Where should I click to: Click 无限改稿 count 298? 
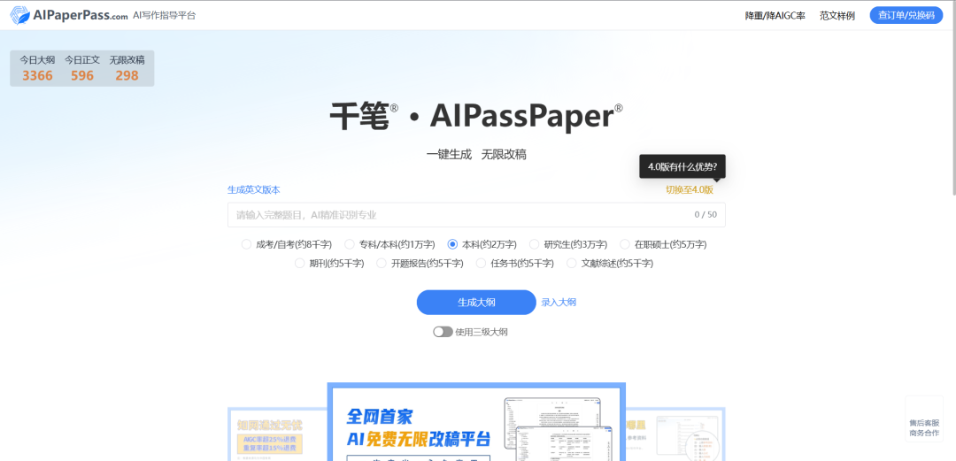[127, 75]
